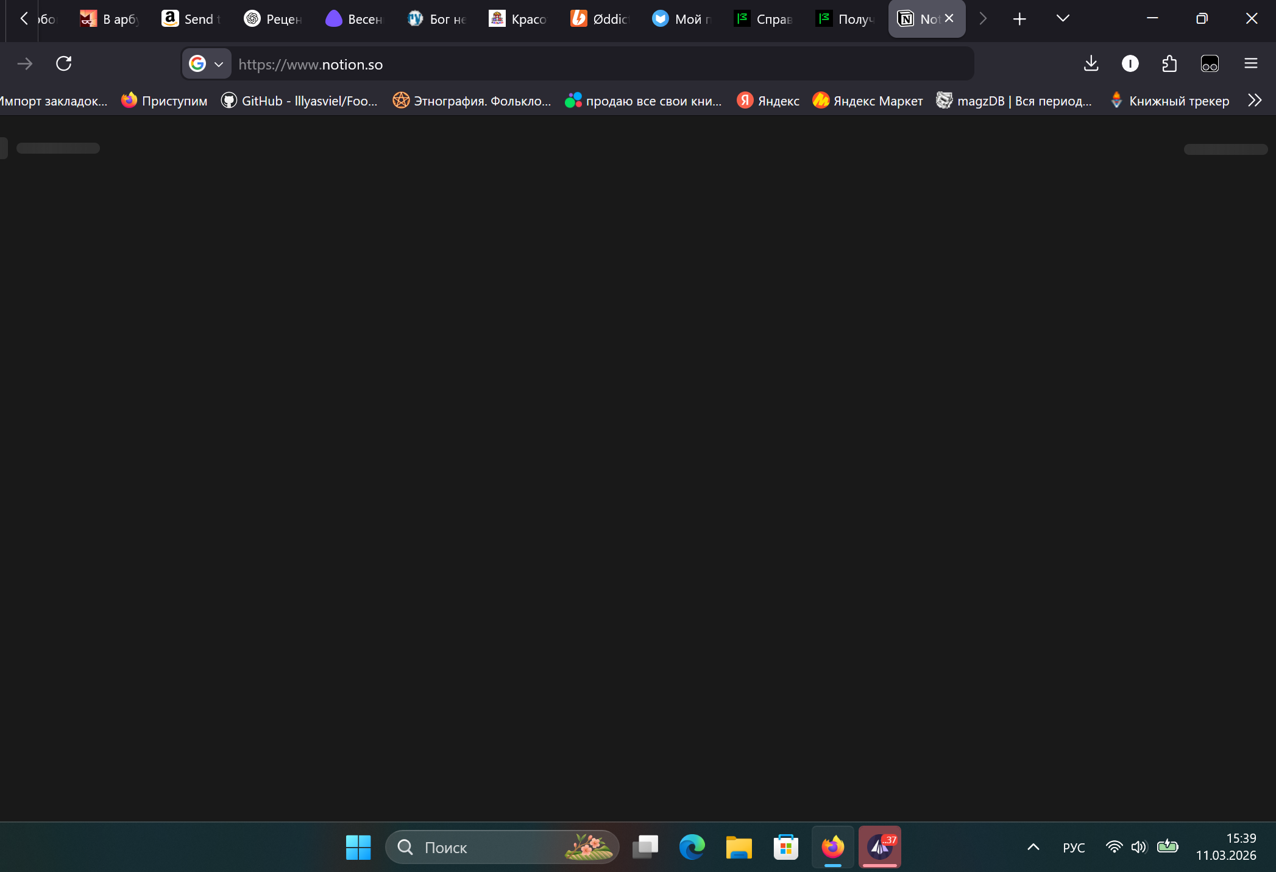
Task: Open the downloads panel icon
Action: point(1091,63)
